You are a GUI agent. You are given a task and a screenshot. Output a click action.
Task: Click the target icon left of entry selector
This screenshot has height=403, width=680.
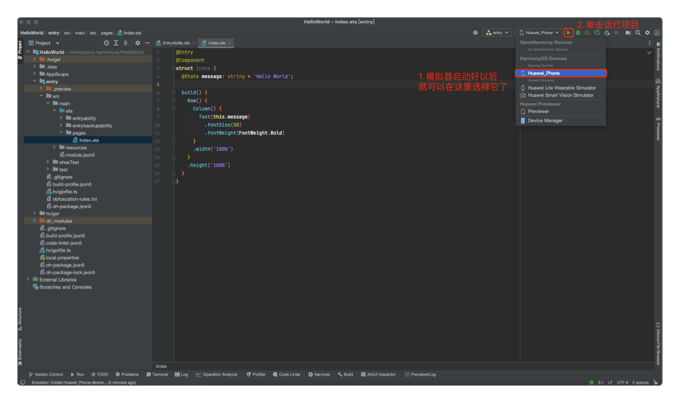point(475,33)
